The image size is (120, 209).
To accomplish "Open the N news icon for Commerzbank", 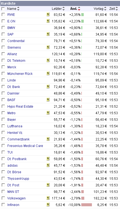I will [x=48, y=139].
